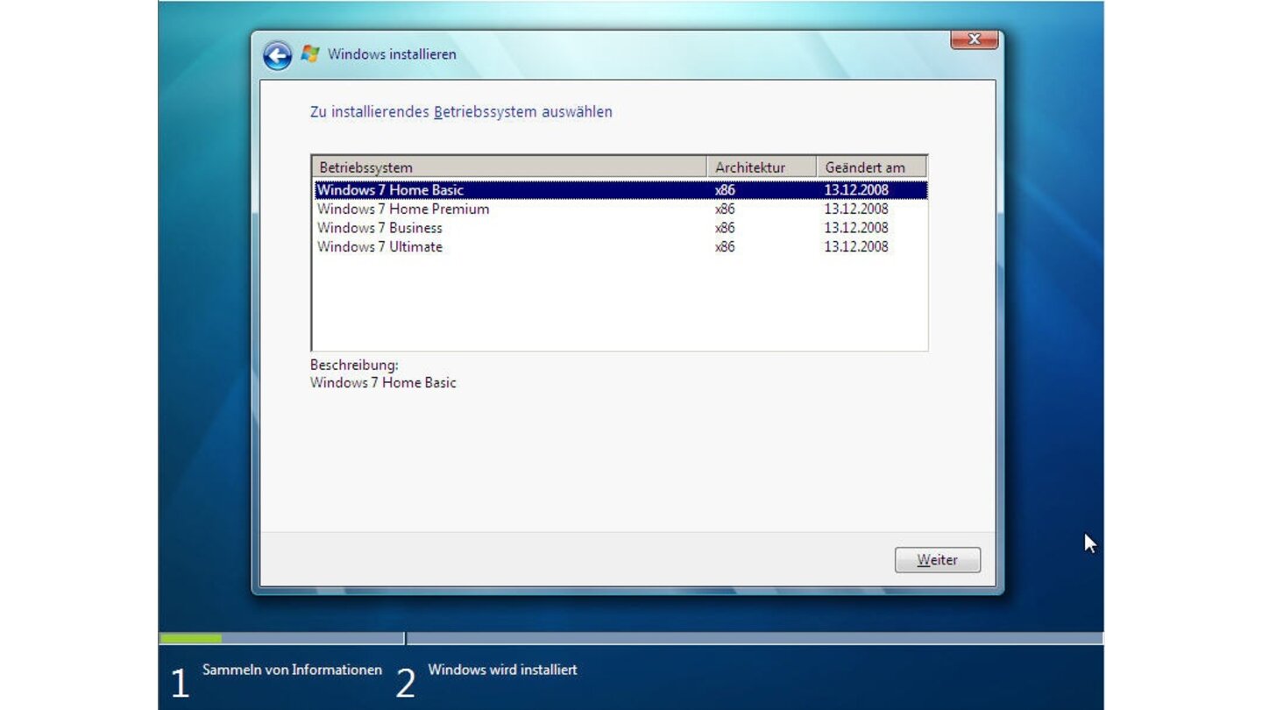This screenshot has width=1262, height=710.
Task: Click 13.12.2008 in the Home Premium row
Action: [x=856, y=209]
